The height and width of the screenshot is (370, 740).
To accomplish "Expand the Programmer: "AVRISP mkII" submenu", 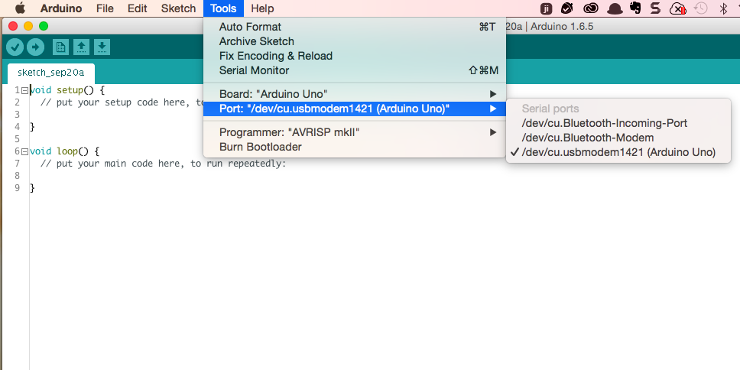I will pos(355,132).
